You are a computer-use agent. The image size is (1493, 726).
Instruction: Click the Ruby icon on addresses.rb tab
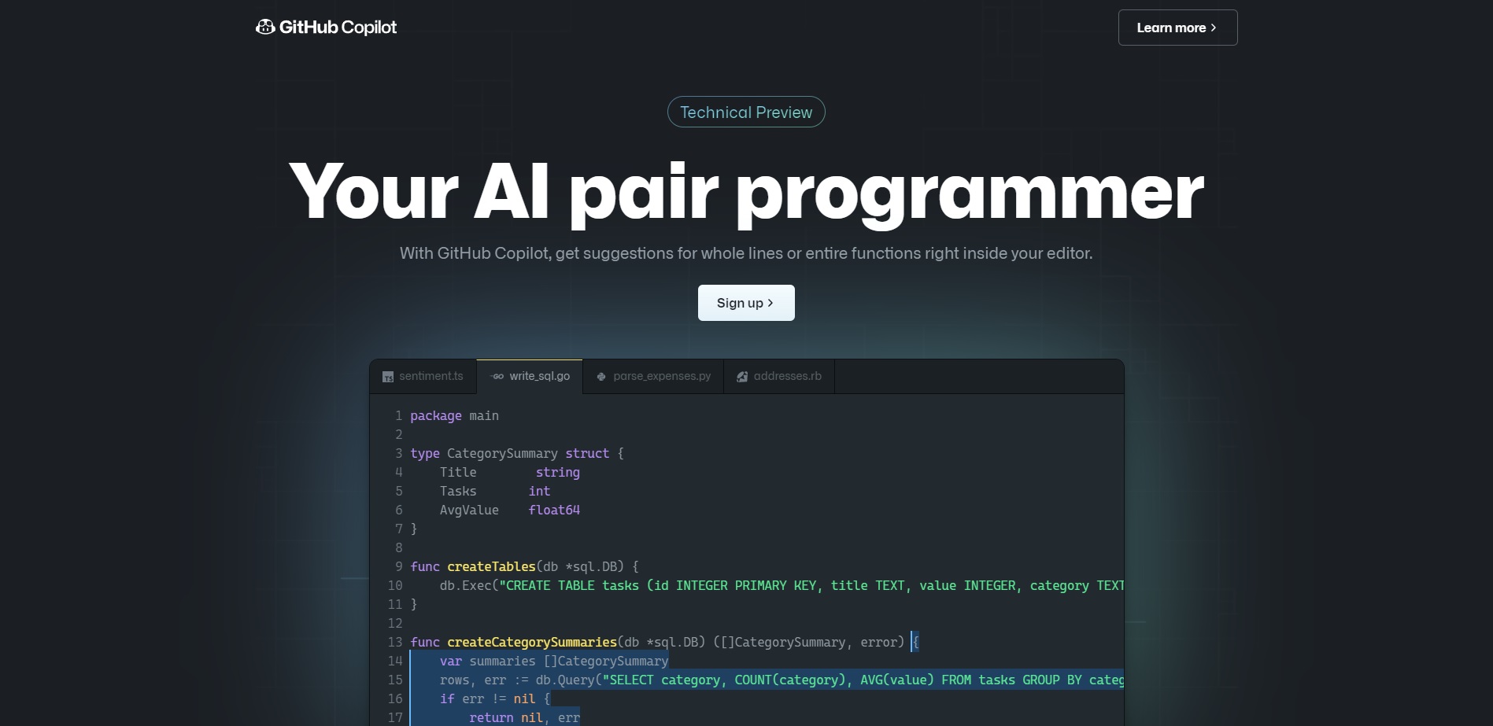(x=742, y=377)
